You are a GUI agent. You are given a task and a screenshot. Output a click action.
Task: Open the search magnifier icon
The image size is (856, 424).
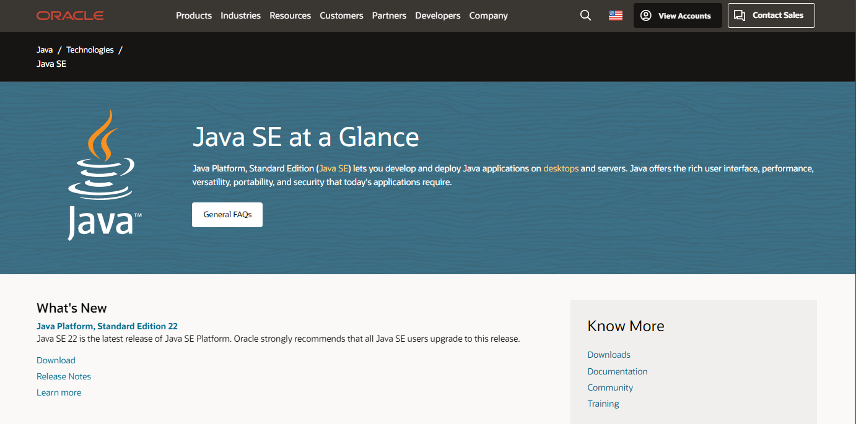click(585, 15)
